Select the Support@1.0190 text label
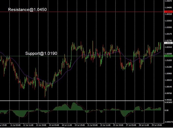Viewport: 173px width, 128px height. click(41, 53)
